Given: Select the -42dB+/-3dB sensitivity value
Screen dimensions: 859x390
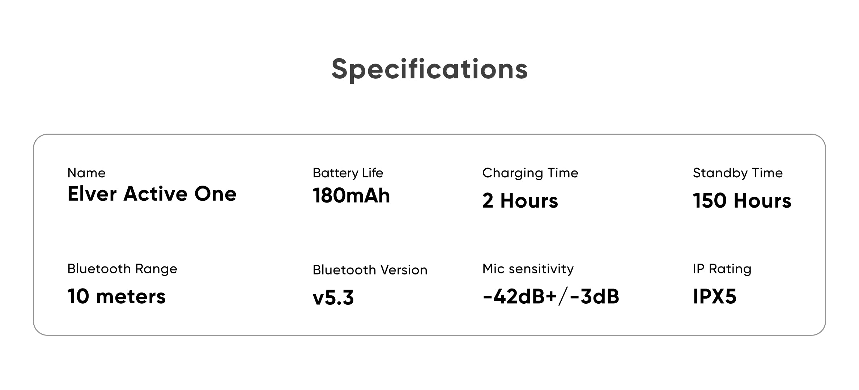Looking at the screenshot, I should coord(550,297).
